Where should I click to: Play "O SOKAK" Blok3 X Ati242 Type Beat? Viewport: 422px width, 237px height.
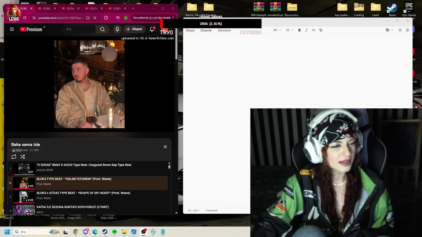tap(84, 165)
